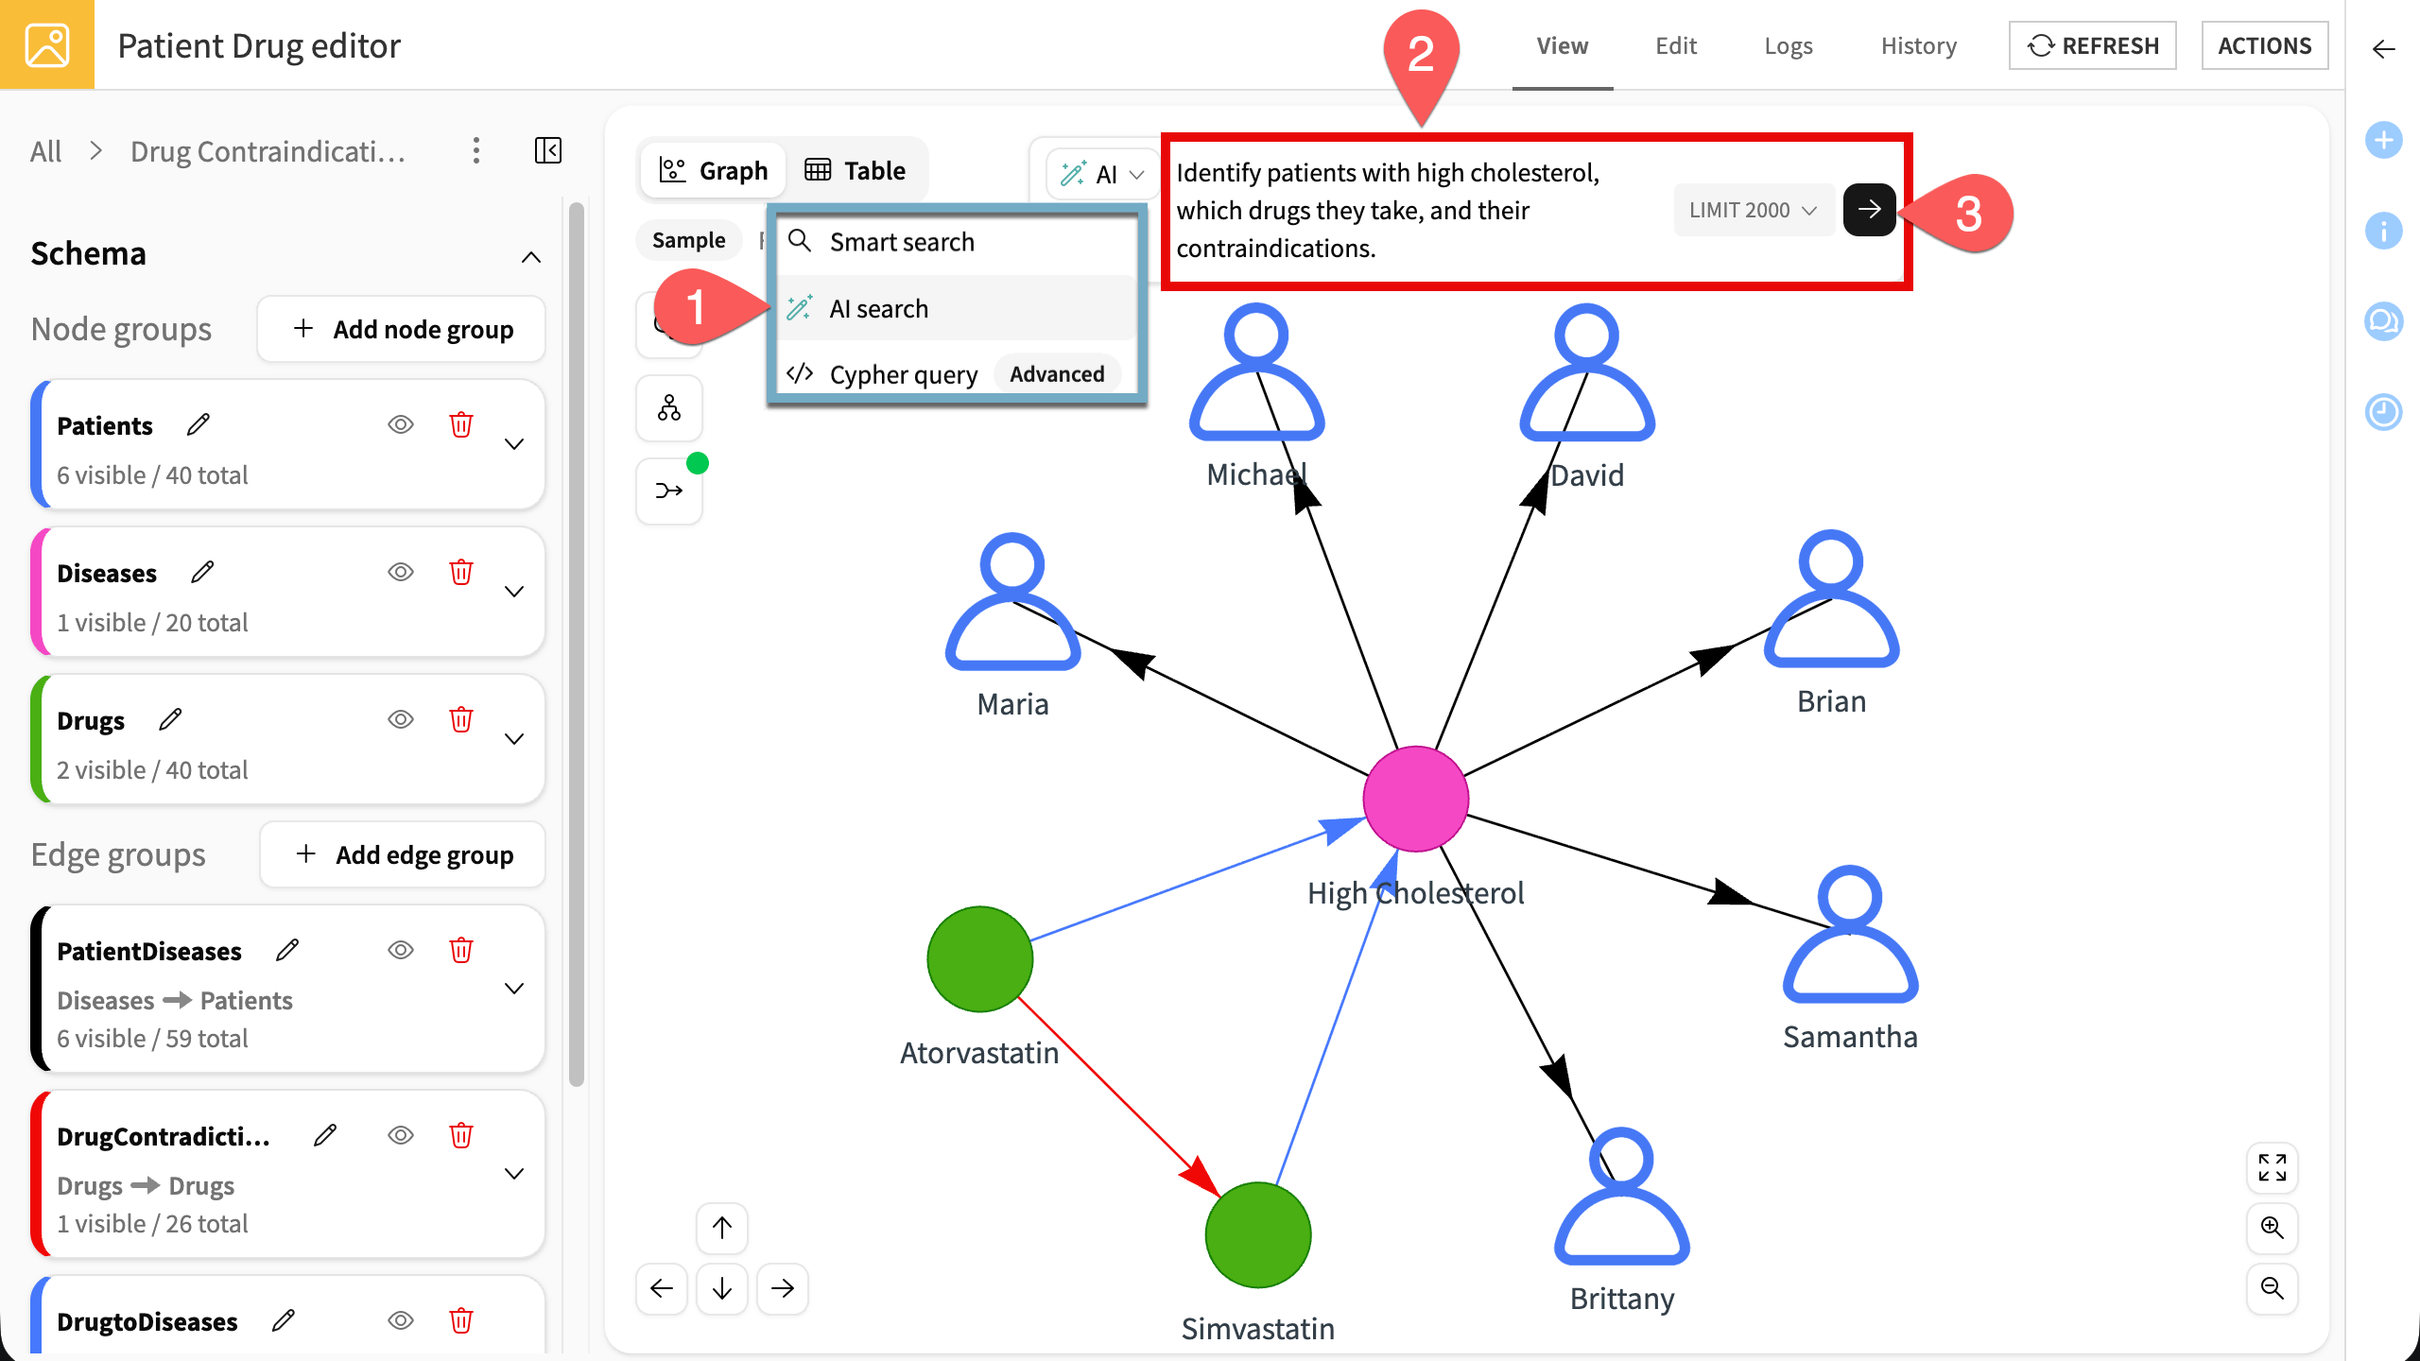
Task: Switch to the Table view tab
Action: (x=856, y=171)
